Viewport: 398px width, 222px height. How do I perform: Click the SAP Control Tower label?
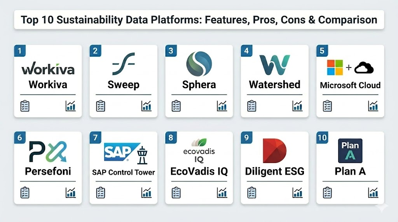coord(124,172)
